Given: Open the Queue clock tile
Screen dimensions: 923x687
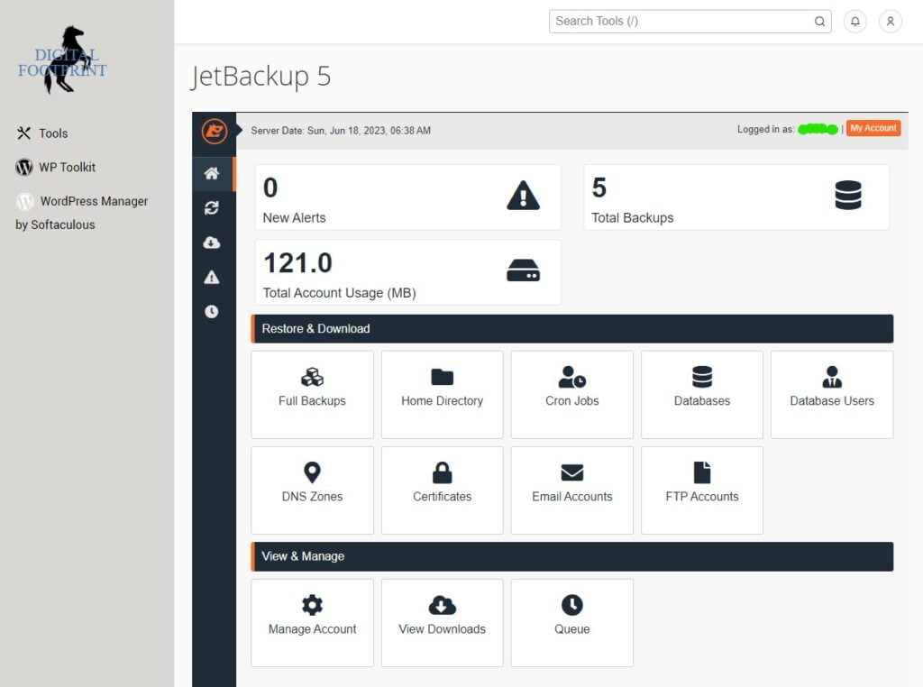Looking at the screenshot, I should click(572, 623).
